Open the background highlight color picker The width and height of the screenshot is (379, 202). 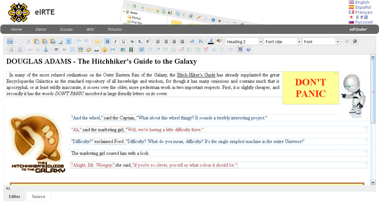tap(219, 41)
